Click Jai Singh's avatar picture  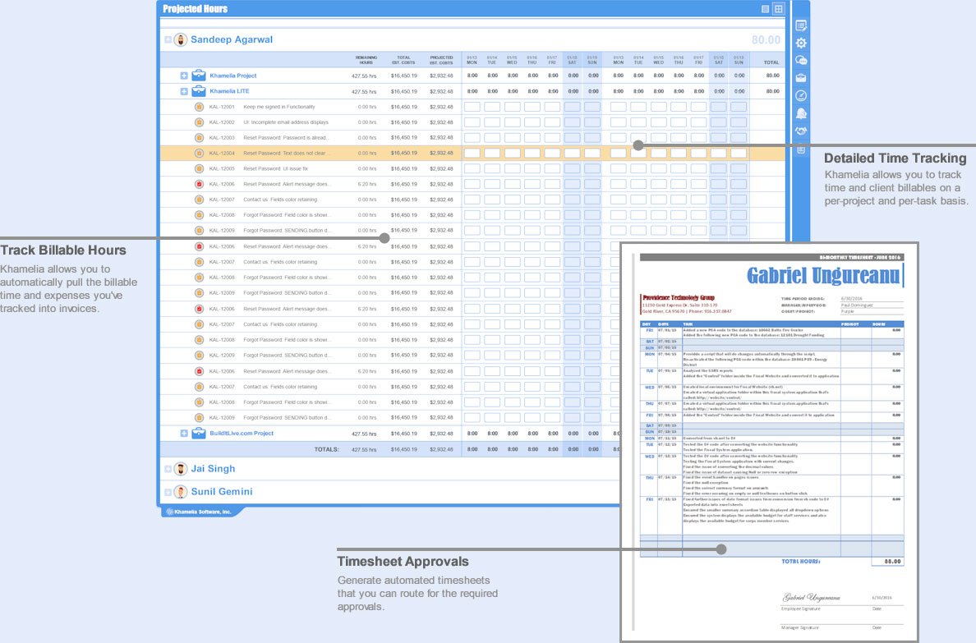point(181,469)
